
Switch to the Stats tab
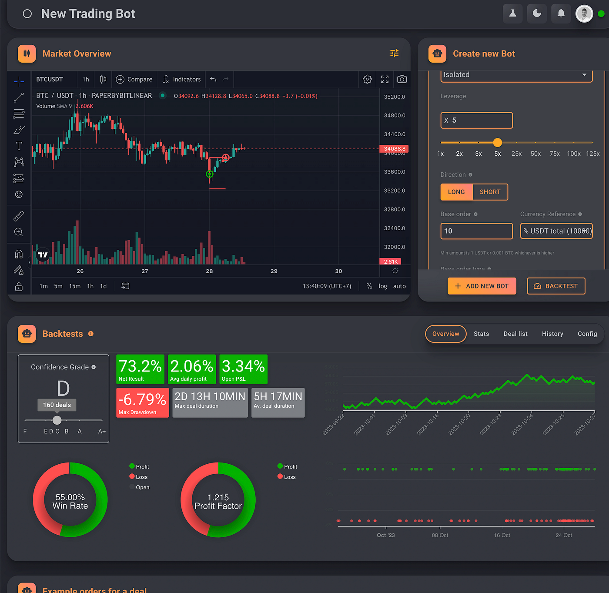point(482,334)
